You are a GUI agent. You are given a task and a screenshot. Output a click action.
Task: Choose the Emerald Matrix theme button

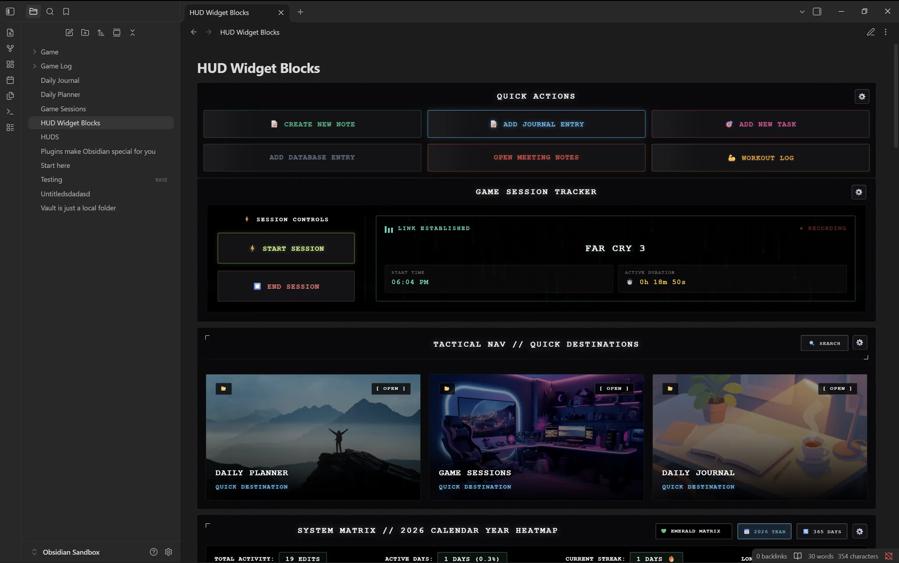694,531
